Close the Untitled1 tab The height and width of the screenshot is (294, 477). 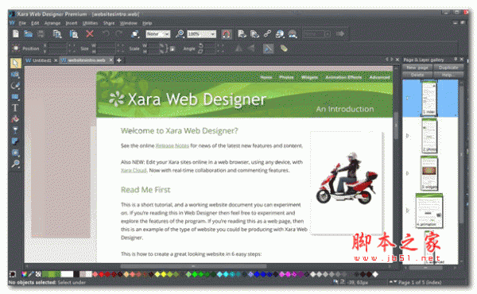(56, 60)
